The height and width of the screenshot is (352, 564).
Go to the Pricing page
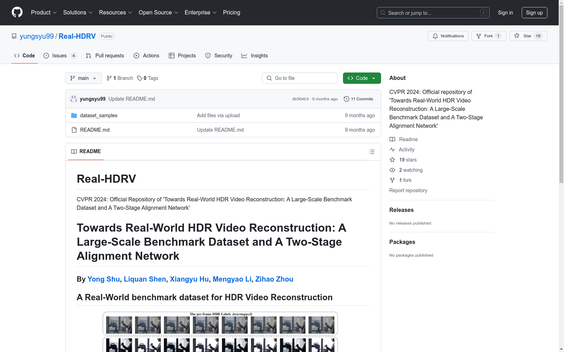pos(232,13)
